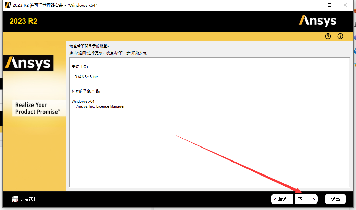
Task: Minimize the installer window
Action: [314, 5]
